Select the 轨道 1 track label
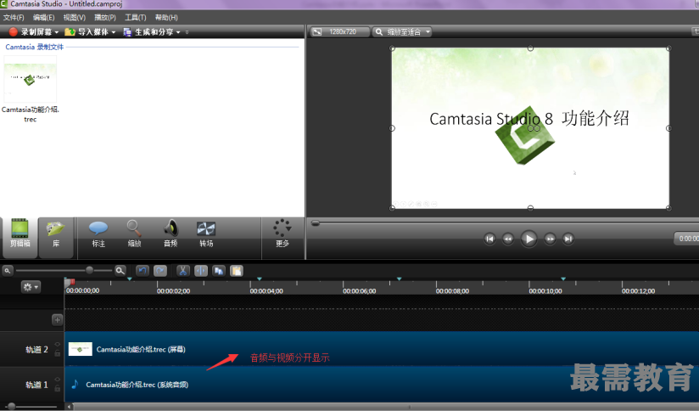The image size is (699, 411). (x=36, y=385)
